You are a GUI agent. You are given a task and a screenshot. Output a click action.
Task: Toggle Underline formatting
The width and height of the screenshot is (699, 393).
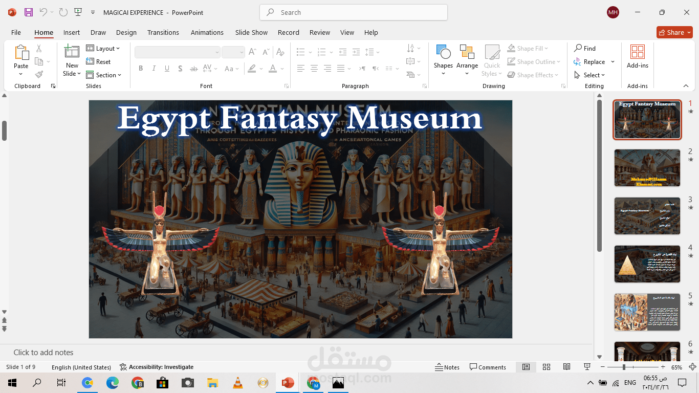coord(167,69)
